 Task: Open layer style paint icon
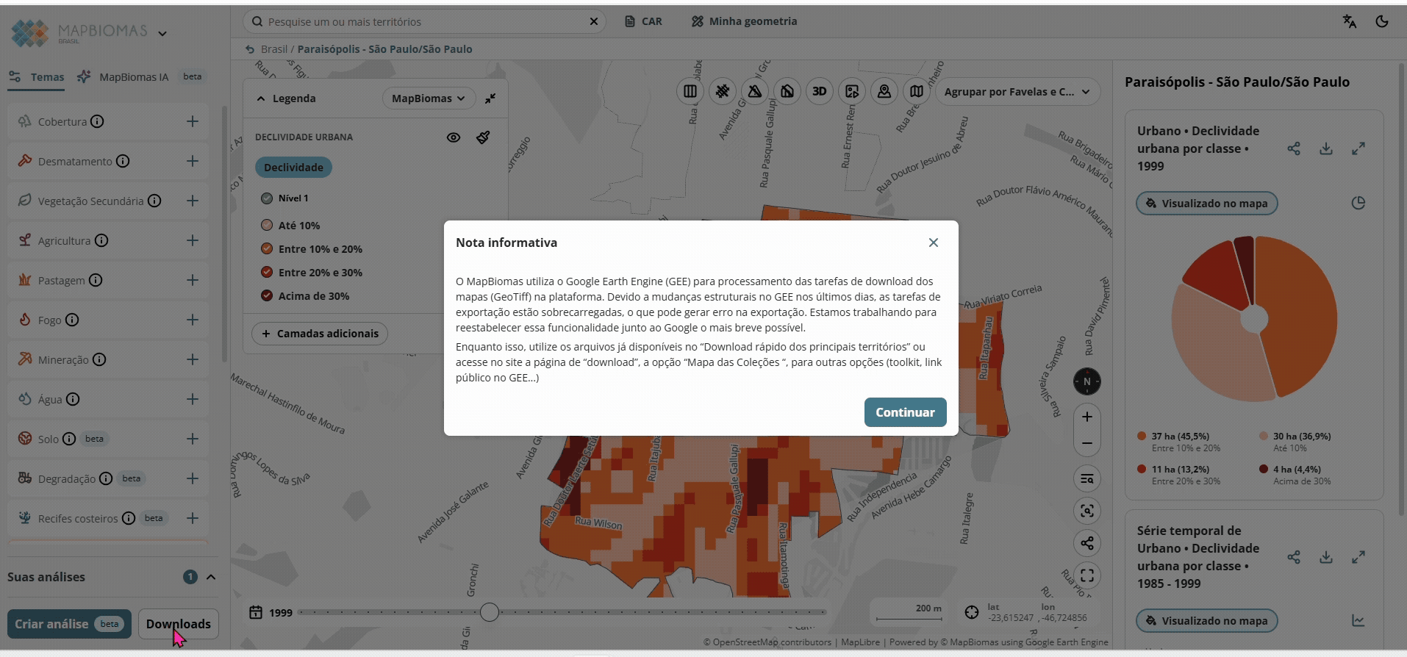483,137
